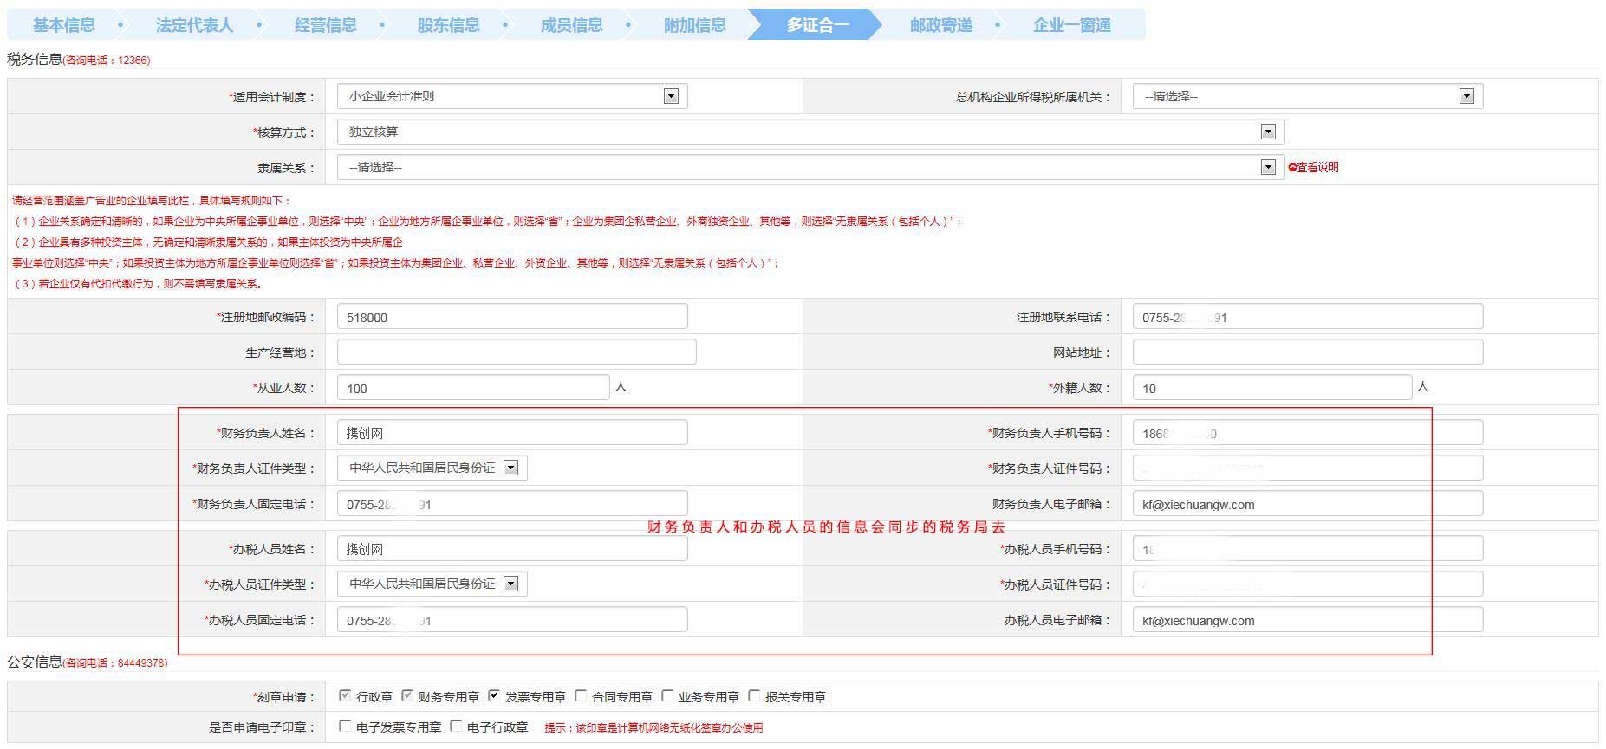Open the 适用会计制度 dropdown
The width and height of the screenshot is (1606, 749).
[671, 96]
